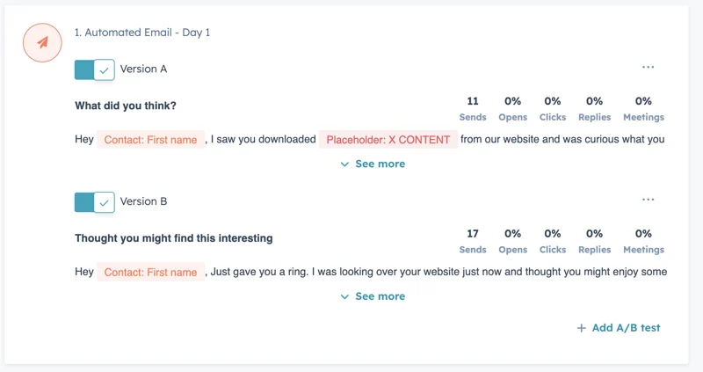This screenshot has height=372, width=703.
Task: Click Version A Meetings percentage
Action: pos(643,101)
